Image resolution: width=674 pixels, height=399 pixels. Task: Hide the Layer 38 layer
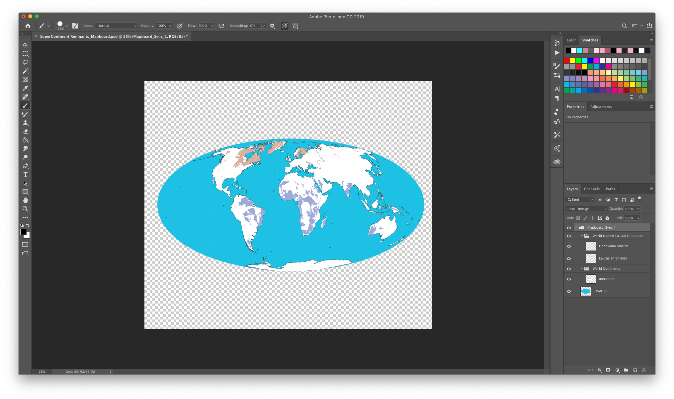569,291
